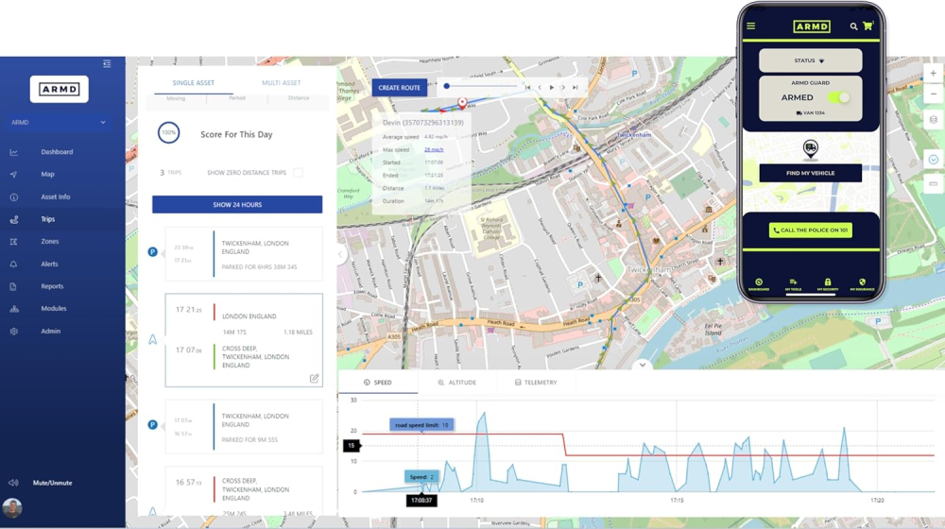Click the map zoom in plus icon
The height and width of the screenshot is (529, 945).
pos(933,74)
